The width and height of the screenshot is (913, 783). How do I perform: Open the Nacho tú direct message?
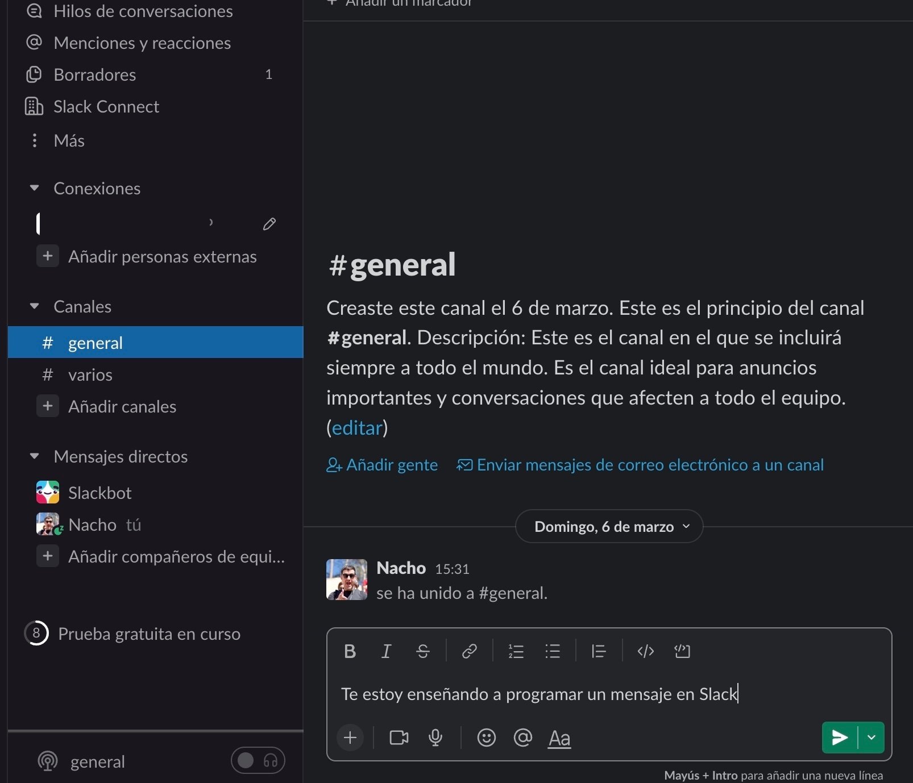pyautogui.click(x=156, y=524)
